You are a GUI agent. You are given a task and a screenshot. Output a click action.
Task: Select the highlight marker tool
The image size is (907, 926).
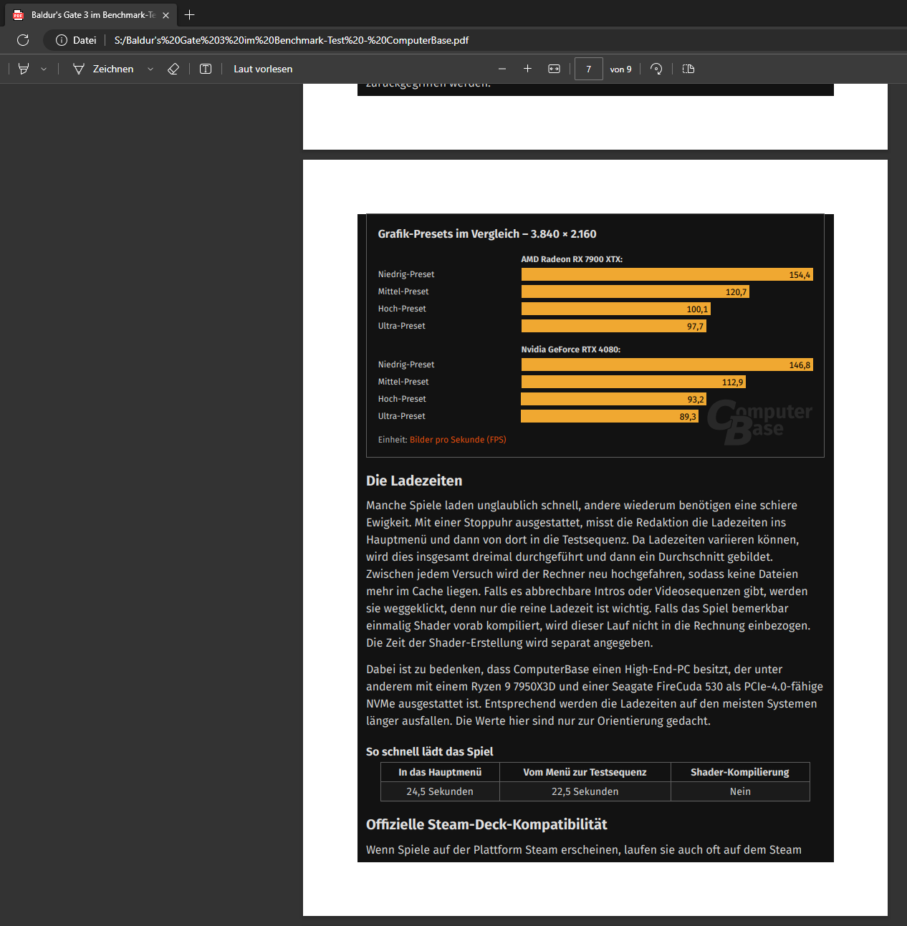click(x=24, y=69)
